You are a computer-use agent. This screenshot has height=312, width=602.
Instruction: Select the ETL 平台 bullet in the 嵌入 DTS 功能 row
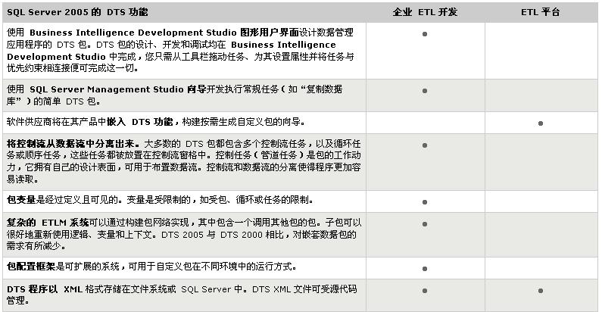tap(541, 123)
